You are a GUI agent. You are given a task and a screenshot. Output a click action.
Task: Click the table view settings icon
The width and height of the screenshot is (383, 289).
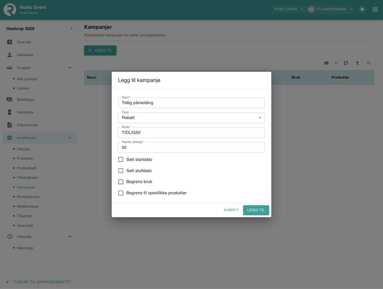click(x=346, y=63)
